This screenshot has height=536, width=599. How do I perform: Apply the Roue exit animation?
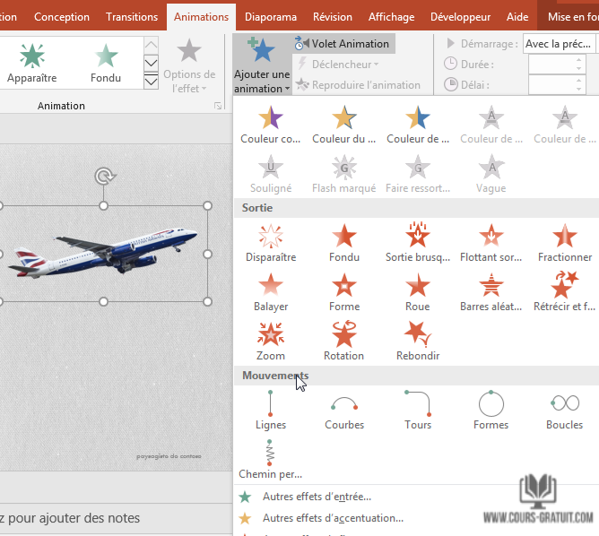[418, 291]
